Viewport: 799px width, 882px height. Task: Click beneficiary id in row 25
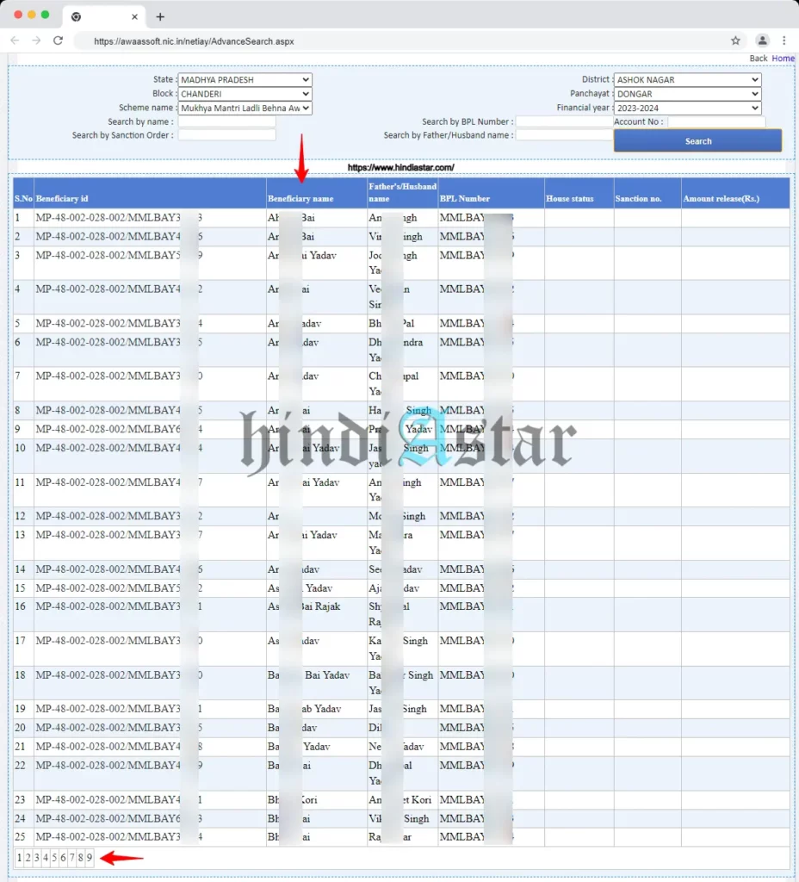tap(119, 836)
